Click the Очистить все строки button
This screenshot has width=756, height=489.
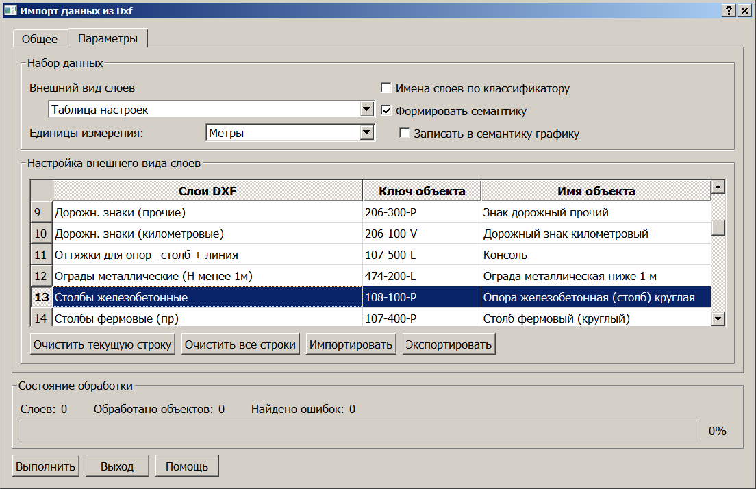pyautogui.click(x=240, y=344)
